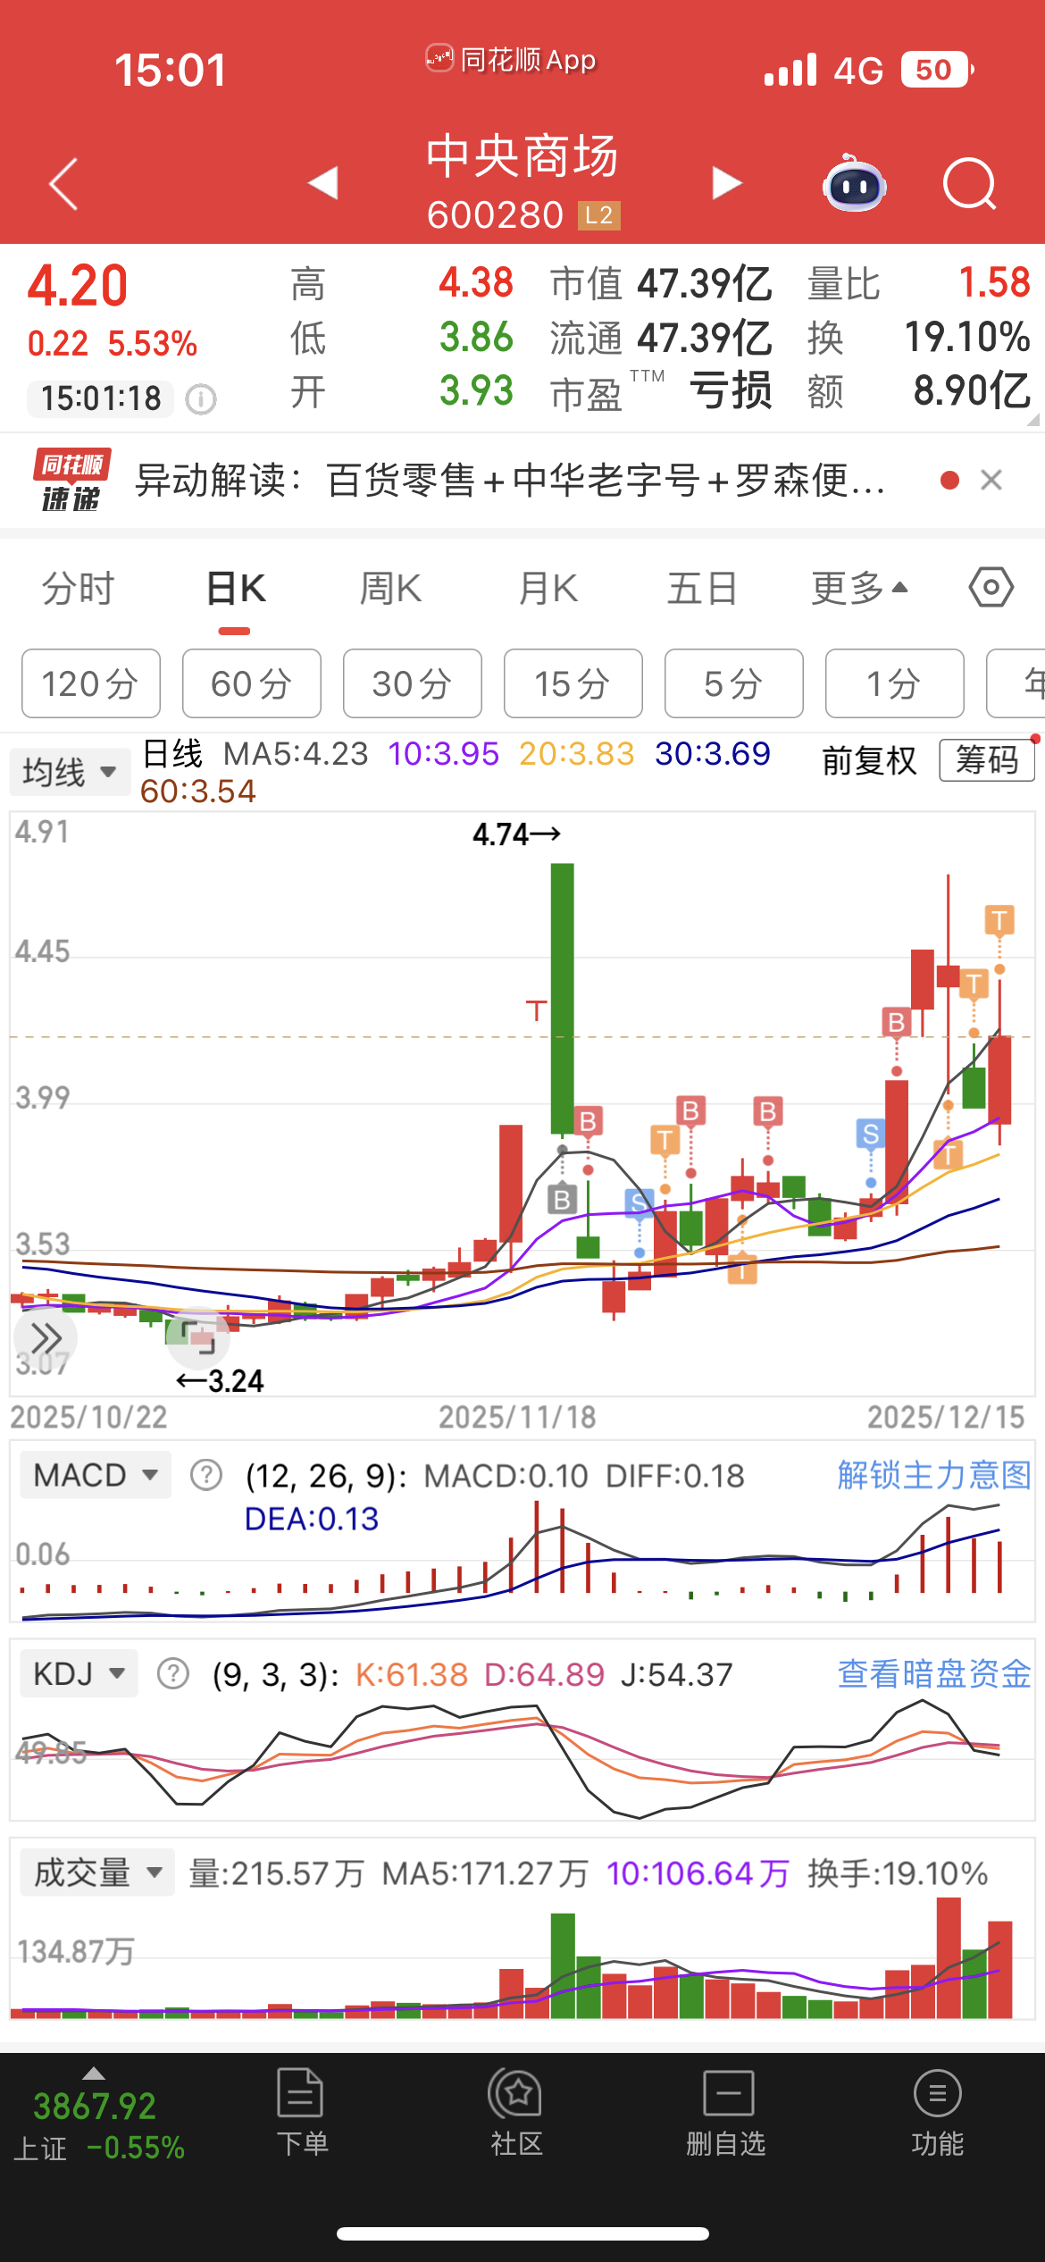Switch to 五日 tab
Screen dimensions: 1045x2262
[x=702, y=589]
